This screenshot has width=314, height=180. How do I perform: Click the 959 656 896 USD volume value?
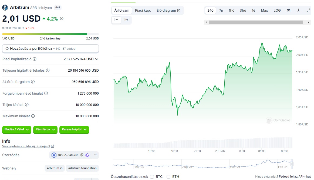tap(85, 82)
